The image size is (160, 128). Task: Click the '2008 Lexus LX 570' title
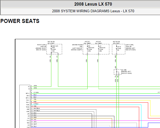(x=93, y=4)
